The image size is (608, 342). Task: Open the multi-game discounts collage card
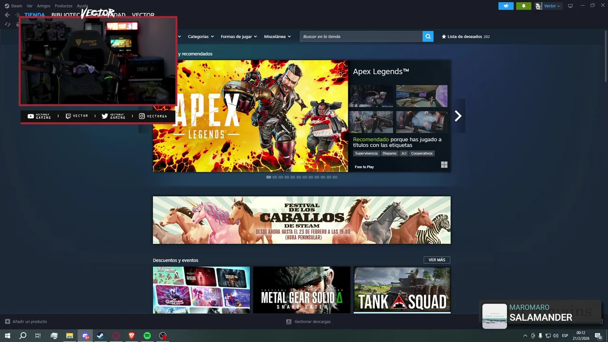tap(201, 290)
